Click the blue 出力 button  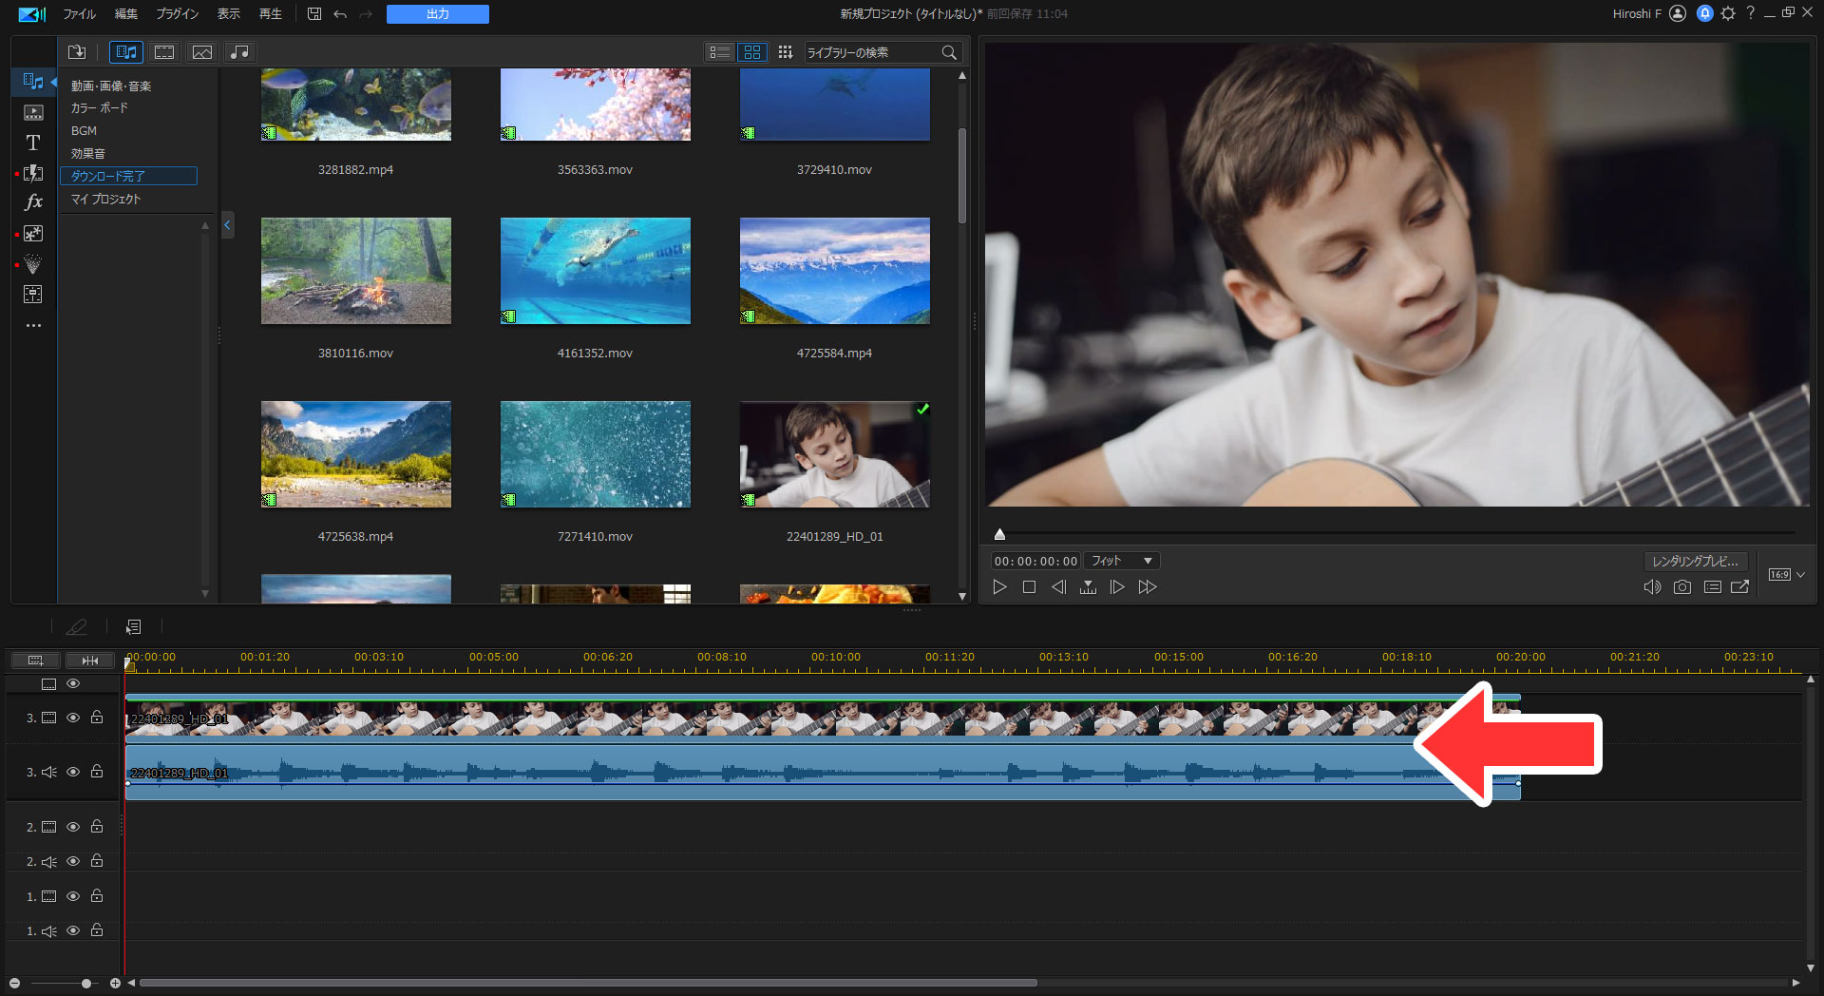click(437, 14)
